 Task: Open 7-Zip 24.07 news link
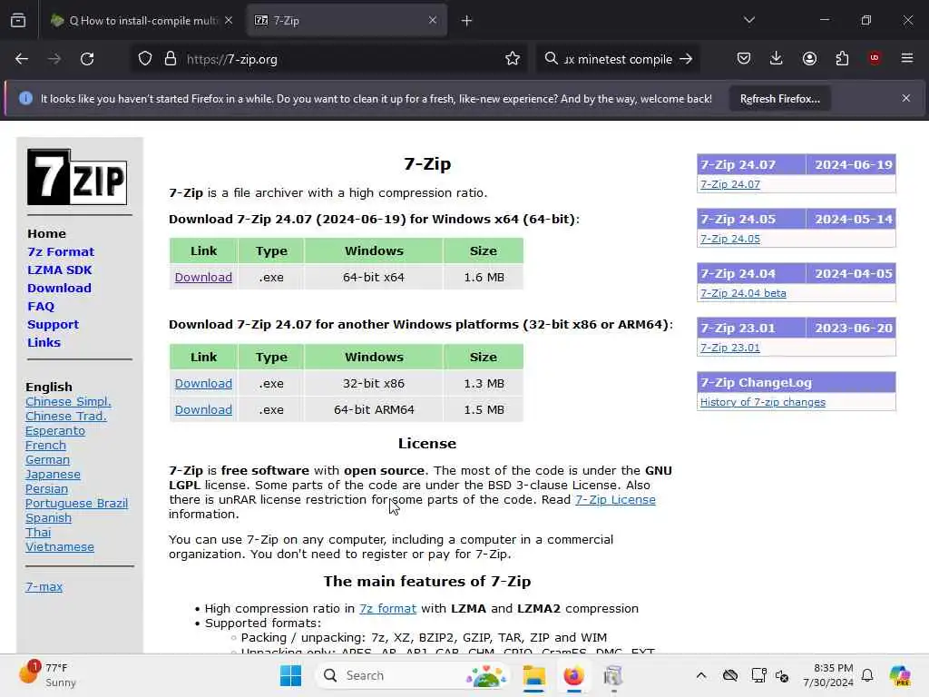pyautogui.click(x=730, y=184)
